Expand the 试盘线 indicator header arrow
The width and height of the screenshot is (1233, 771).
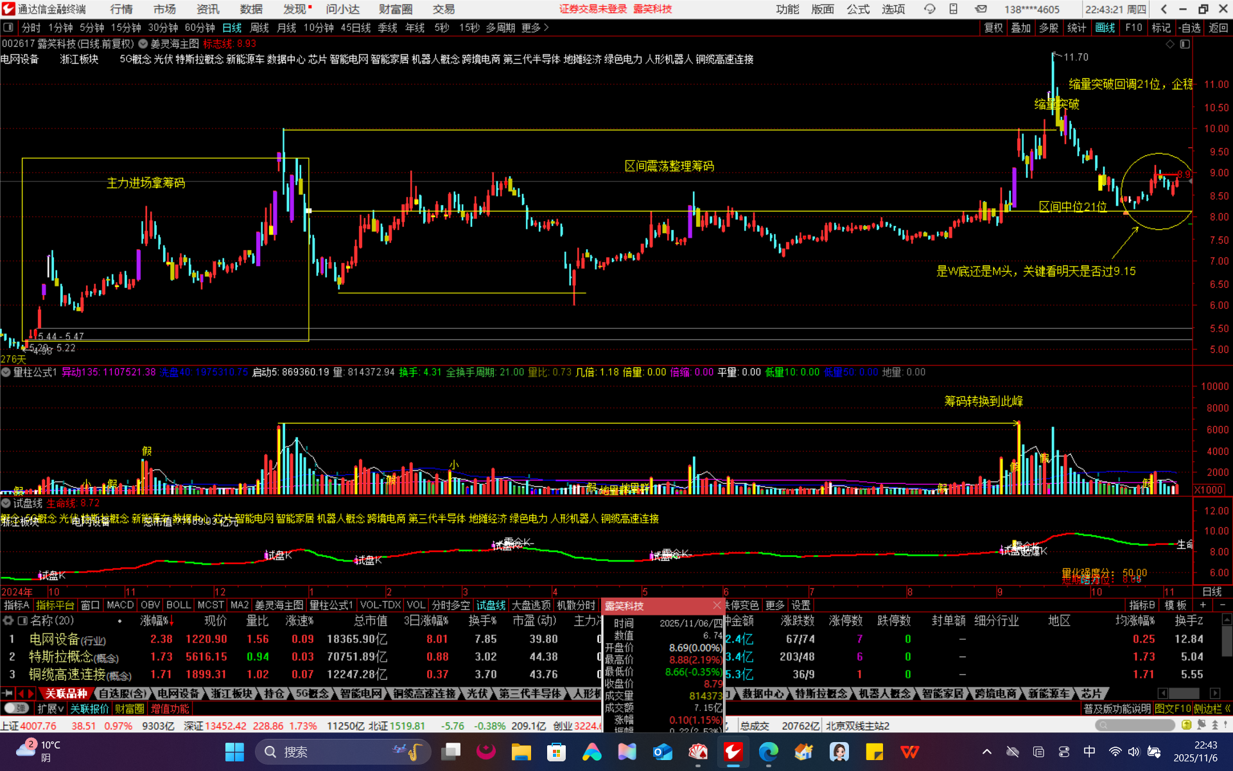[x=6, y=503]
